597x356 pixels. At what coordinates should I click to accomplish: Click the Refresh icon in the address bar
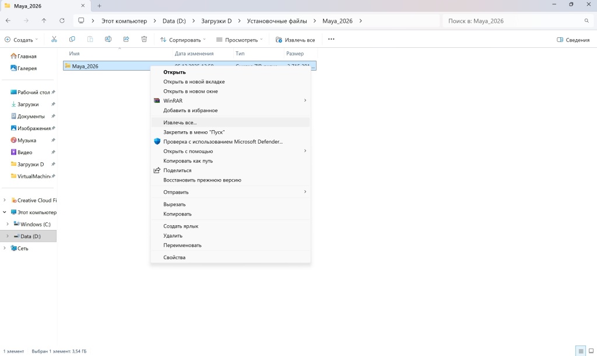click(62, 19)
